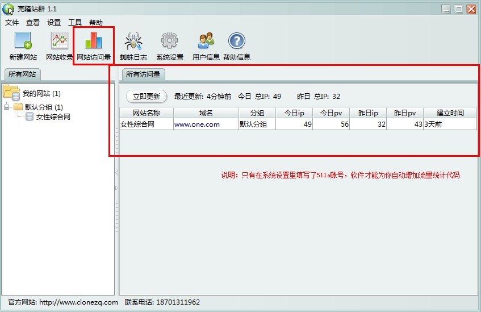Sort by 昨日pv column header

click(405, 113)
